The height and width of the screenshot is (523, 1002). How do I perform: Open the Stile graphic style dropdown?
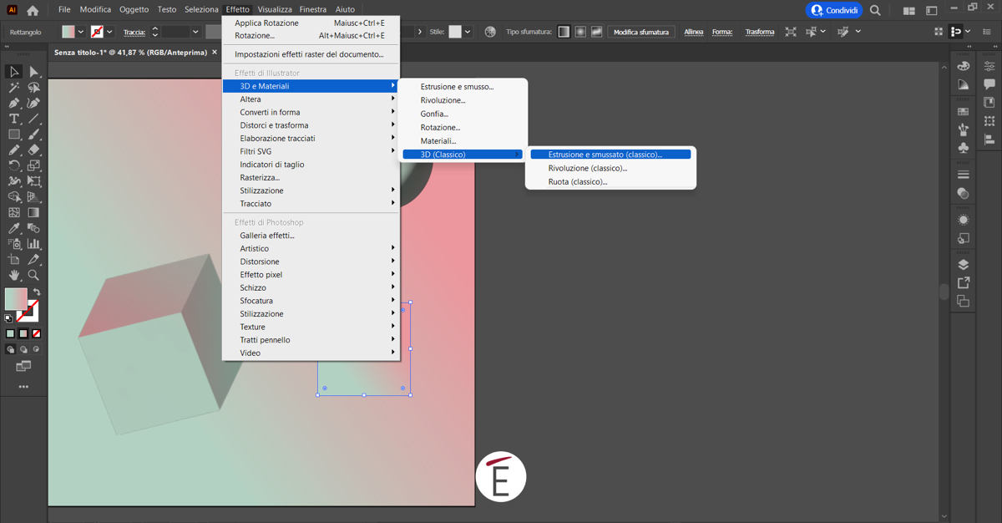pos(468,32)
